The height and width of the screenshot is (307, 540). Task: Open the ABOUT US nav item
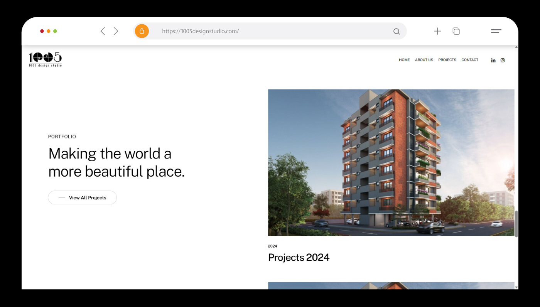click(x=424, y=60)
